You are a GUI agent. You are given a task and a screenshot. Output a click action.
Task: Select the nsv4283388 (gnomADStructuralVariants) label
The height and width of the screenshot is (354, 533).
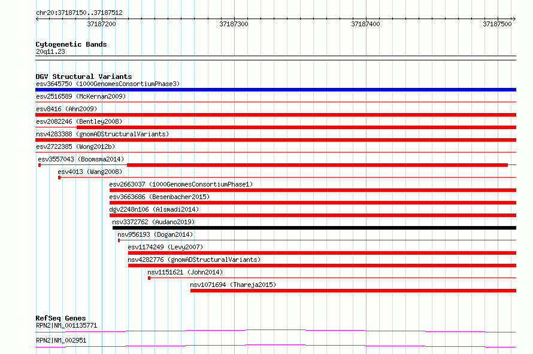[x=102, y=134]
